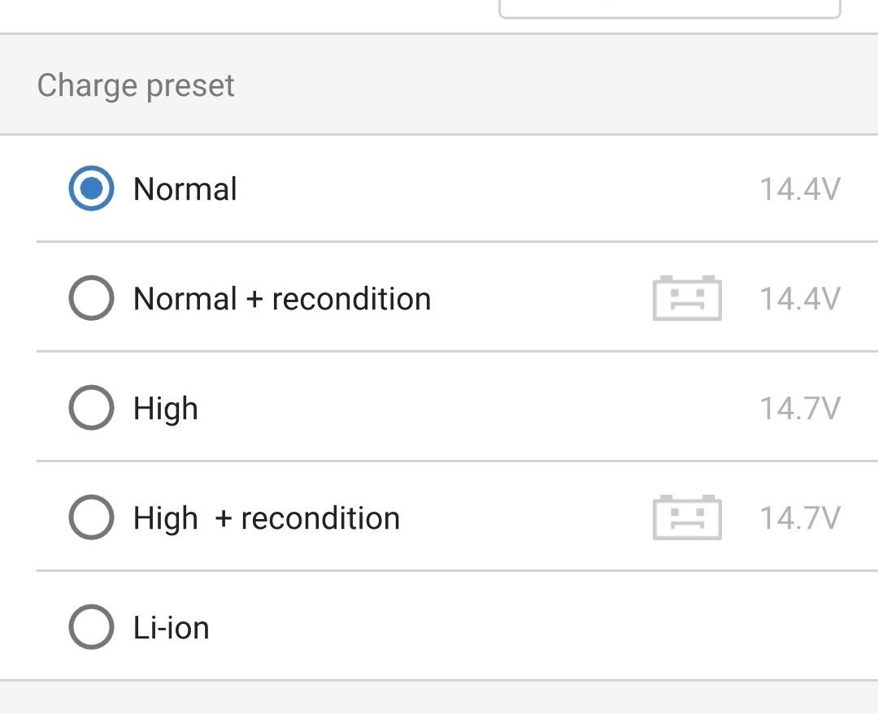The height and width of the screenshot is (714, 878).
Task: Click the "Li-ion" preset label text
Action: tap(172, 628)
